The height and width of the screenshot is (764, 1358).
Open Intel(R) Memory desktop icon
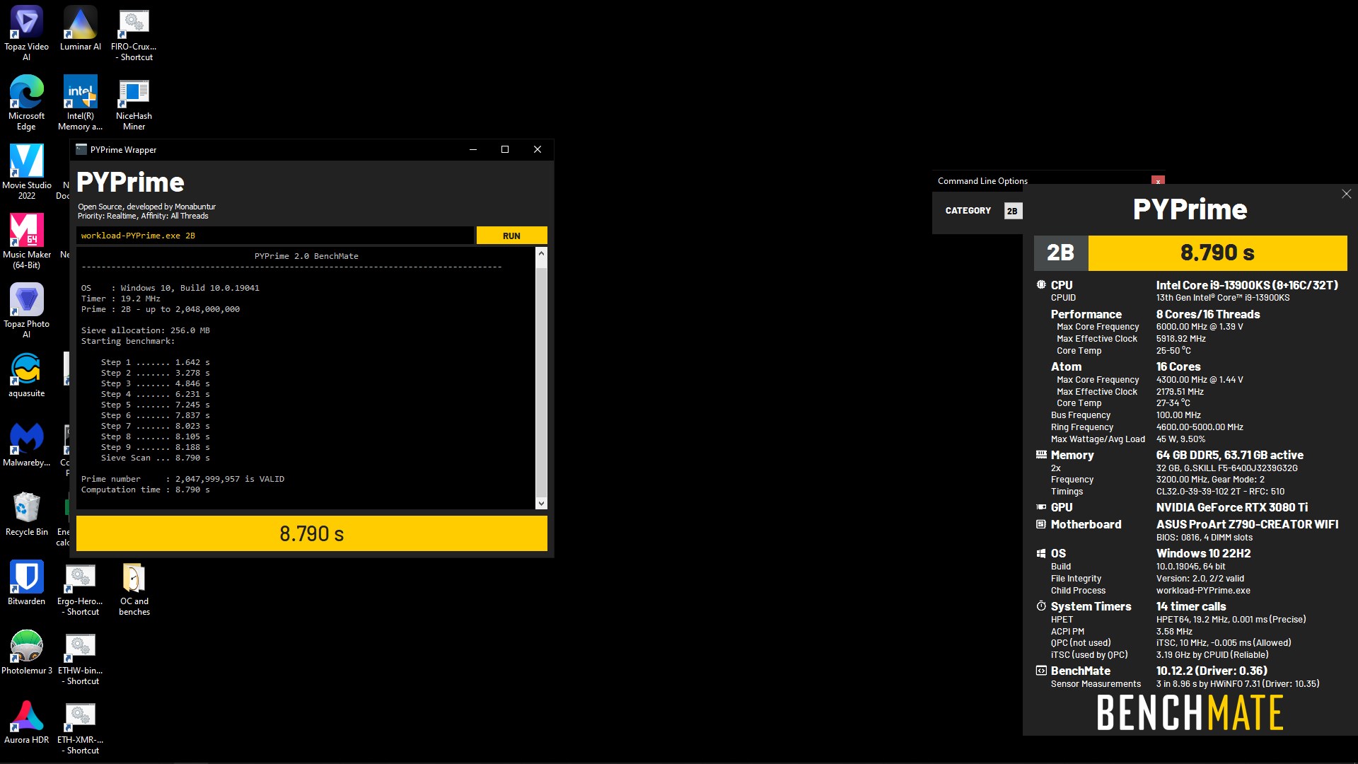click(81, 103)
